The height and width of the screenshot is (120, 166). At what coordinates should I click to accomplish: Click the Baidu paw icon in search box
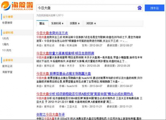coord(139,8)
